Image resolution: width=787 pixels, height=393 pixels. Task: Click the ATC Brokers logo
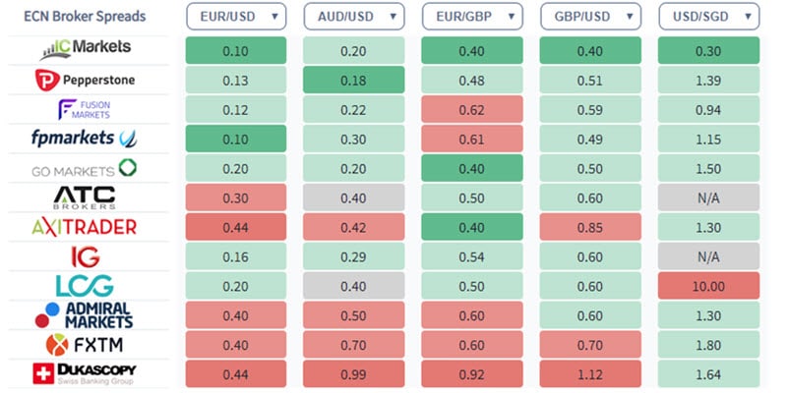tap(86, 196)
